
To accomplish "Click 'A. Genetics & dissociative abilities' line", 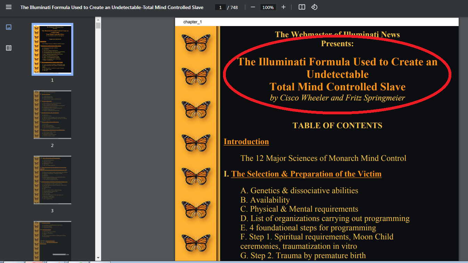I will tap(299, 191).
